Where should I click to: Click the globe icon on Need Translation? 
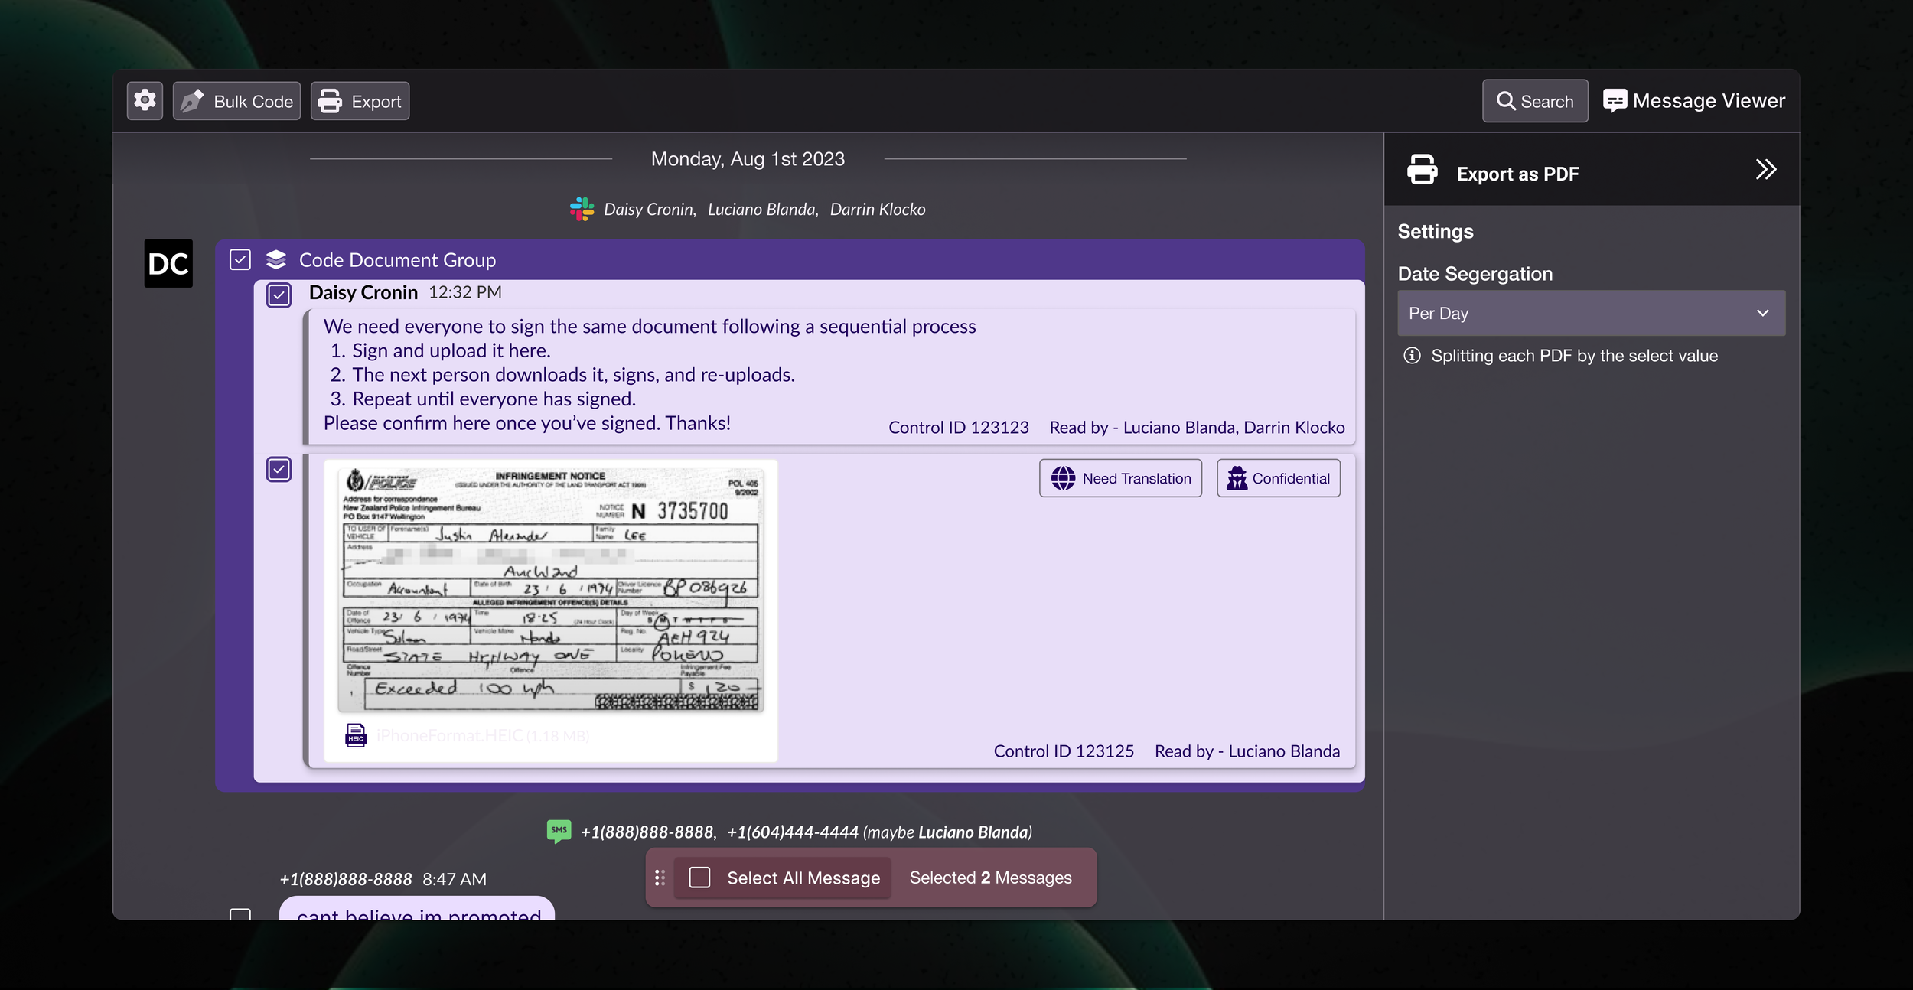tap(1063, 478)
